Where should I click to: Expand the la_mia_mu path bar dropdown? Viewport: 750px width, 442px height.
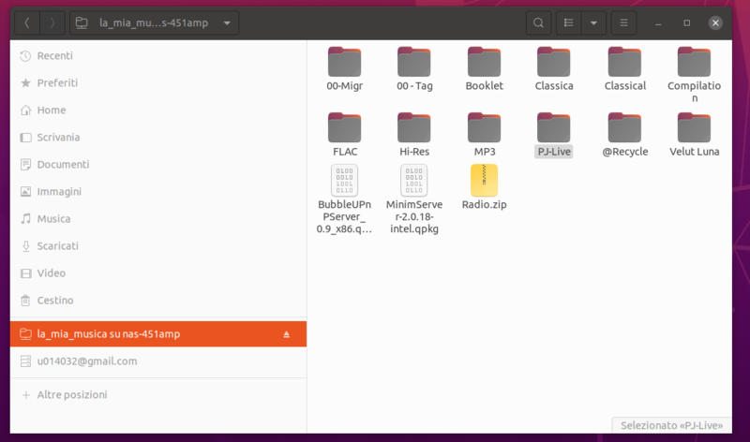(228, 22)
